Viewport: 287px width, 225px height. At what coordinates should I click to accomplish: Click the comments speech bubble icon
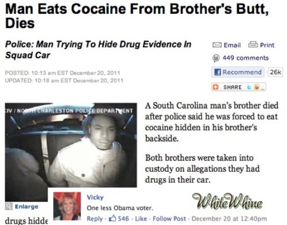[x=216, y=58]
